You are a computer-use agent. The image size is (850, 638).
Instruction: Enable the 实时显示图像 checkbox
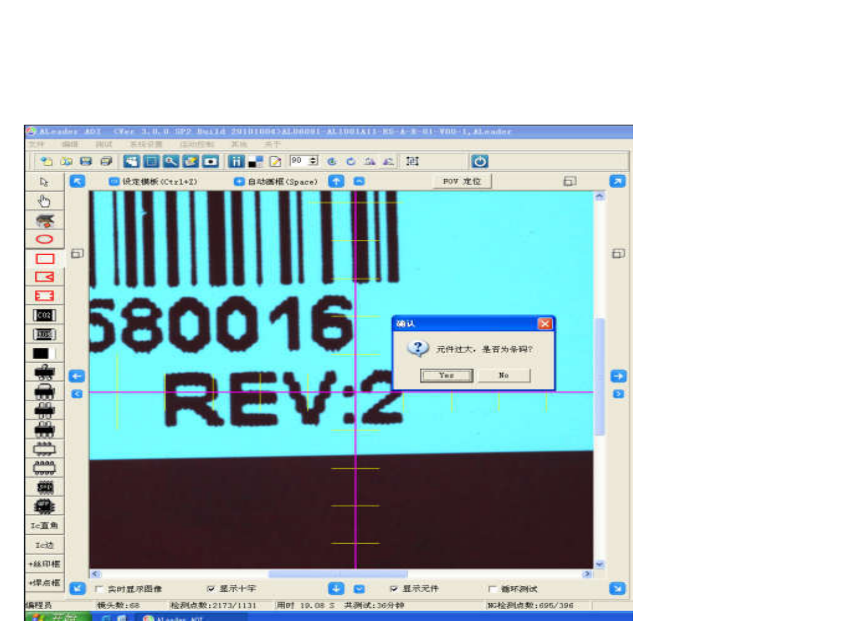click(99, 589)
